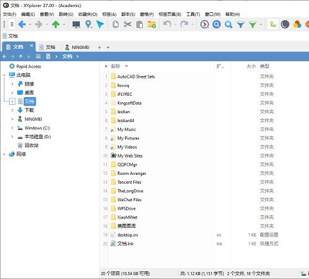
Task: Click the green funnel filter icon
Action: 253,24
